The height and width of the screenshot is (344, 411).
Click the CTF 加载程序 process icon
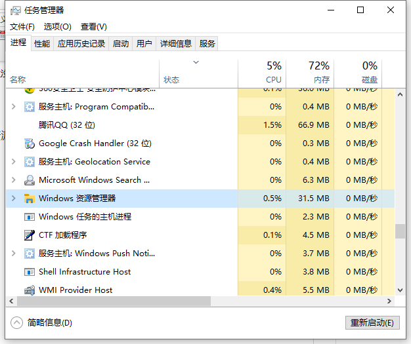click(x=29, y=235)
